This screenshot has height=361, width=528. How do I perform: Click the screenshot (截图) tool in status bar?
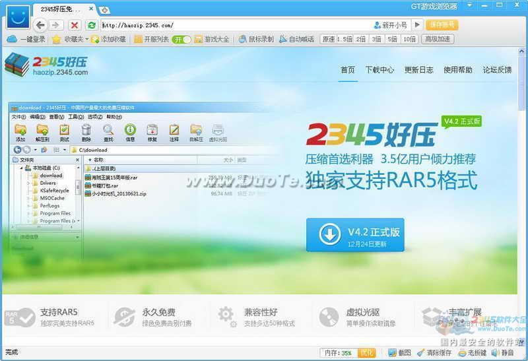[400, 353]
